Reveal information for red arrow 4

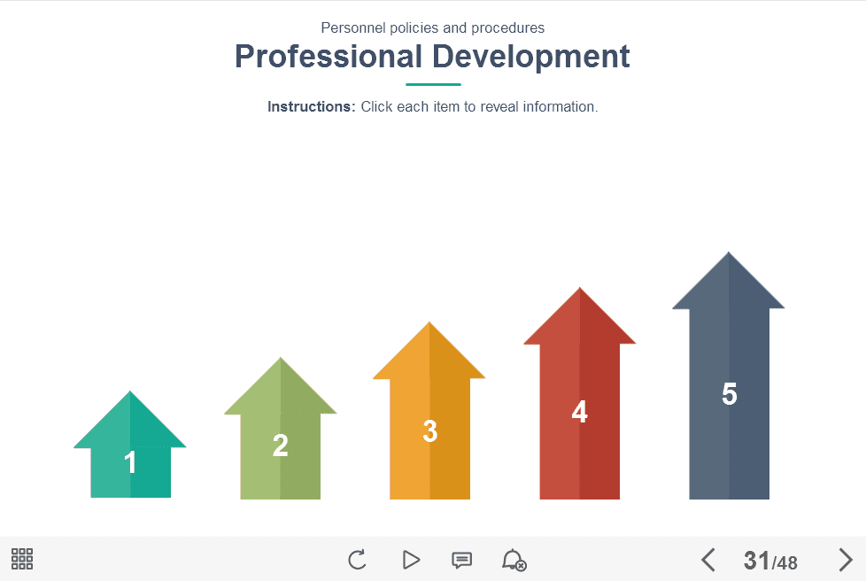click(579, 412)
